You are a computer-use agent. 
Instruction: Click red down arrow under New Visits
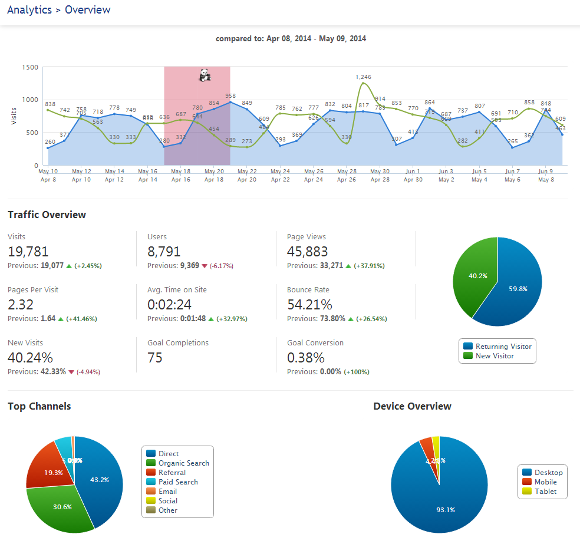pyautogui.click(x=71, y=372)
